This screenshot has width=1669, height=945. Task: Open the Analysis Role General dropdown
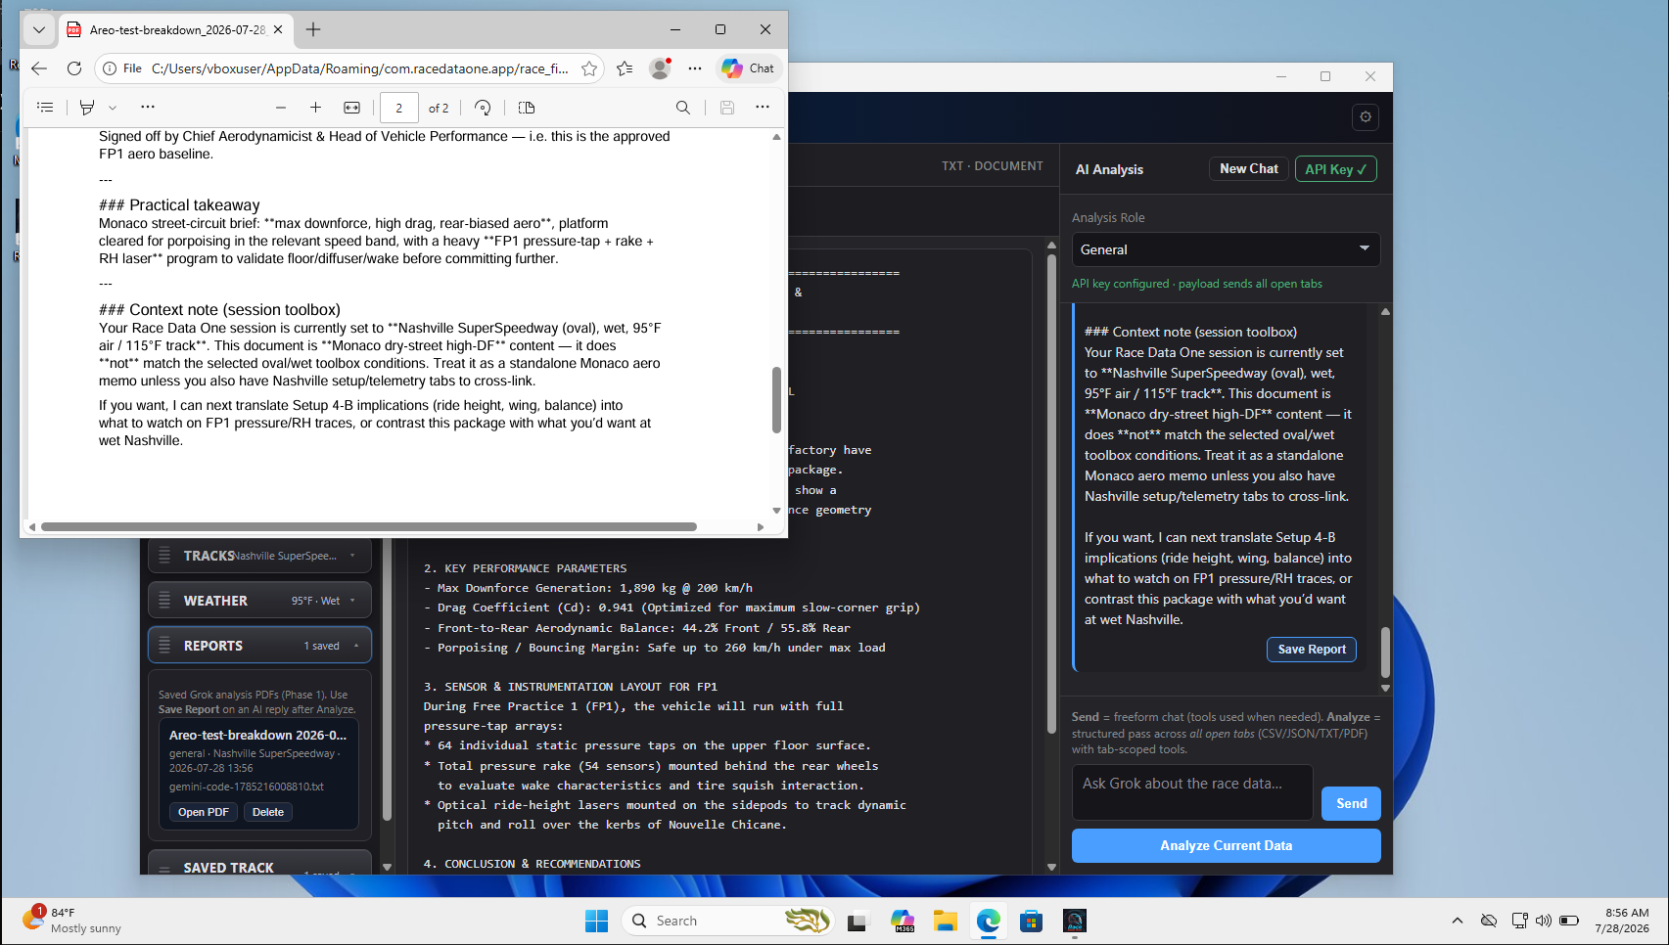(1226, 249)
